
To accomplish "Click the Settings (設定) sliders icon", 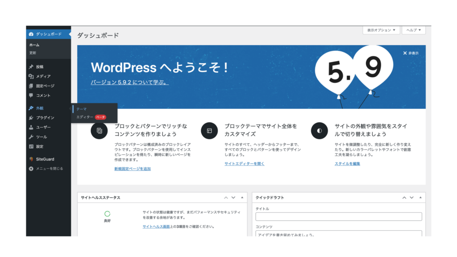I will pyautogui.click(x=31, y=146).
